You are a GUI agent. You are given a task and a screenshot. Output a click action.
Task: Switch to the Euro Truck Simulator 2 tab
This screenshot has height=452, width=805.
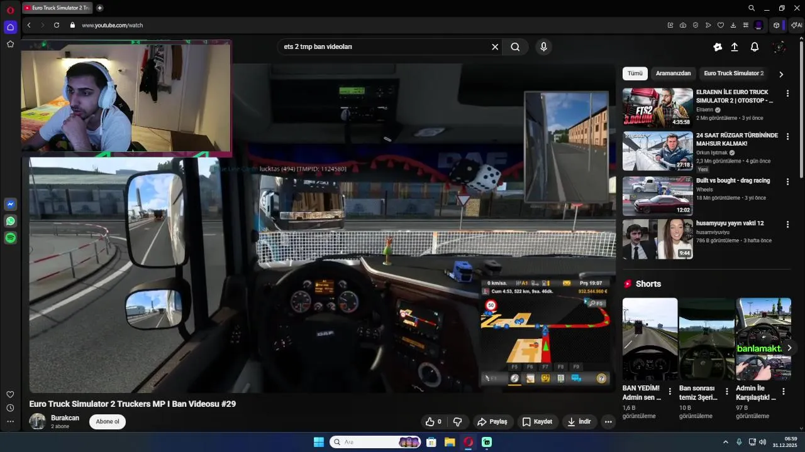[57, 8]
